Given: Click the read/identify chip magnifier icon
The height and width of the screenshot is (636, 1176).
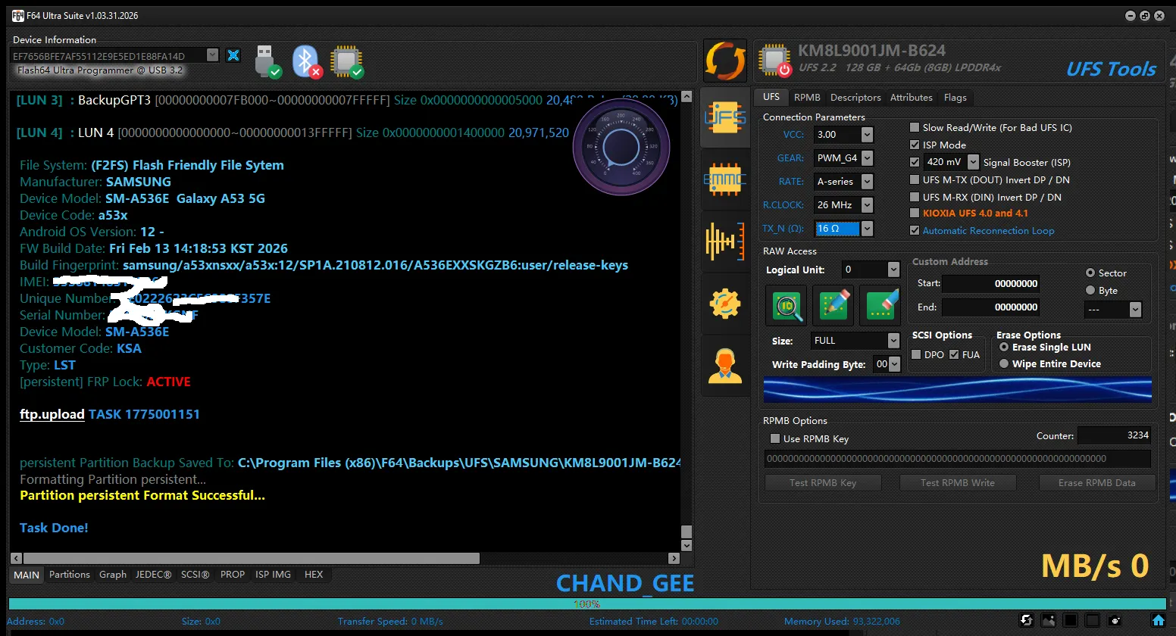Looking at the screenshot, I should coord(787,305).
